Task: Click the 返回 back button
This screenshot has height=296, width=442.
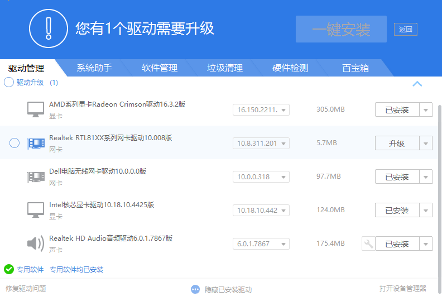Action: (x=405, y=30)
